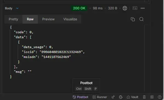164x100 pixels.
Task: Click the globe network information icon
Action: pyautogui.click(x=125, y=8)
